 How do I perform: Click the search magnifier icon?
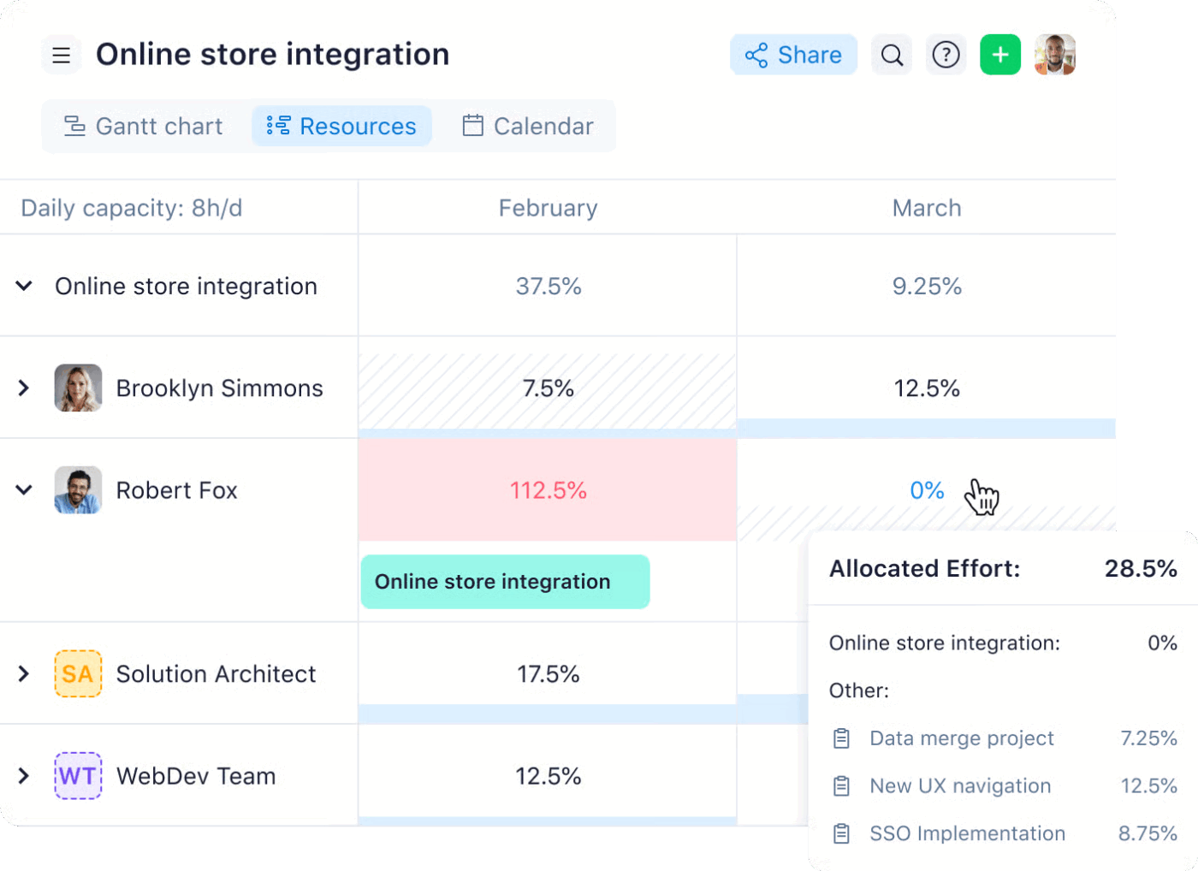tap(892, 54)
